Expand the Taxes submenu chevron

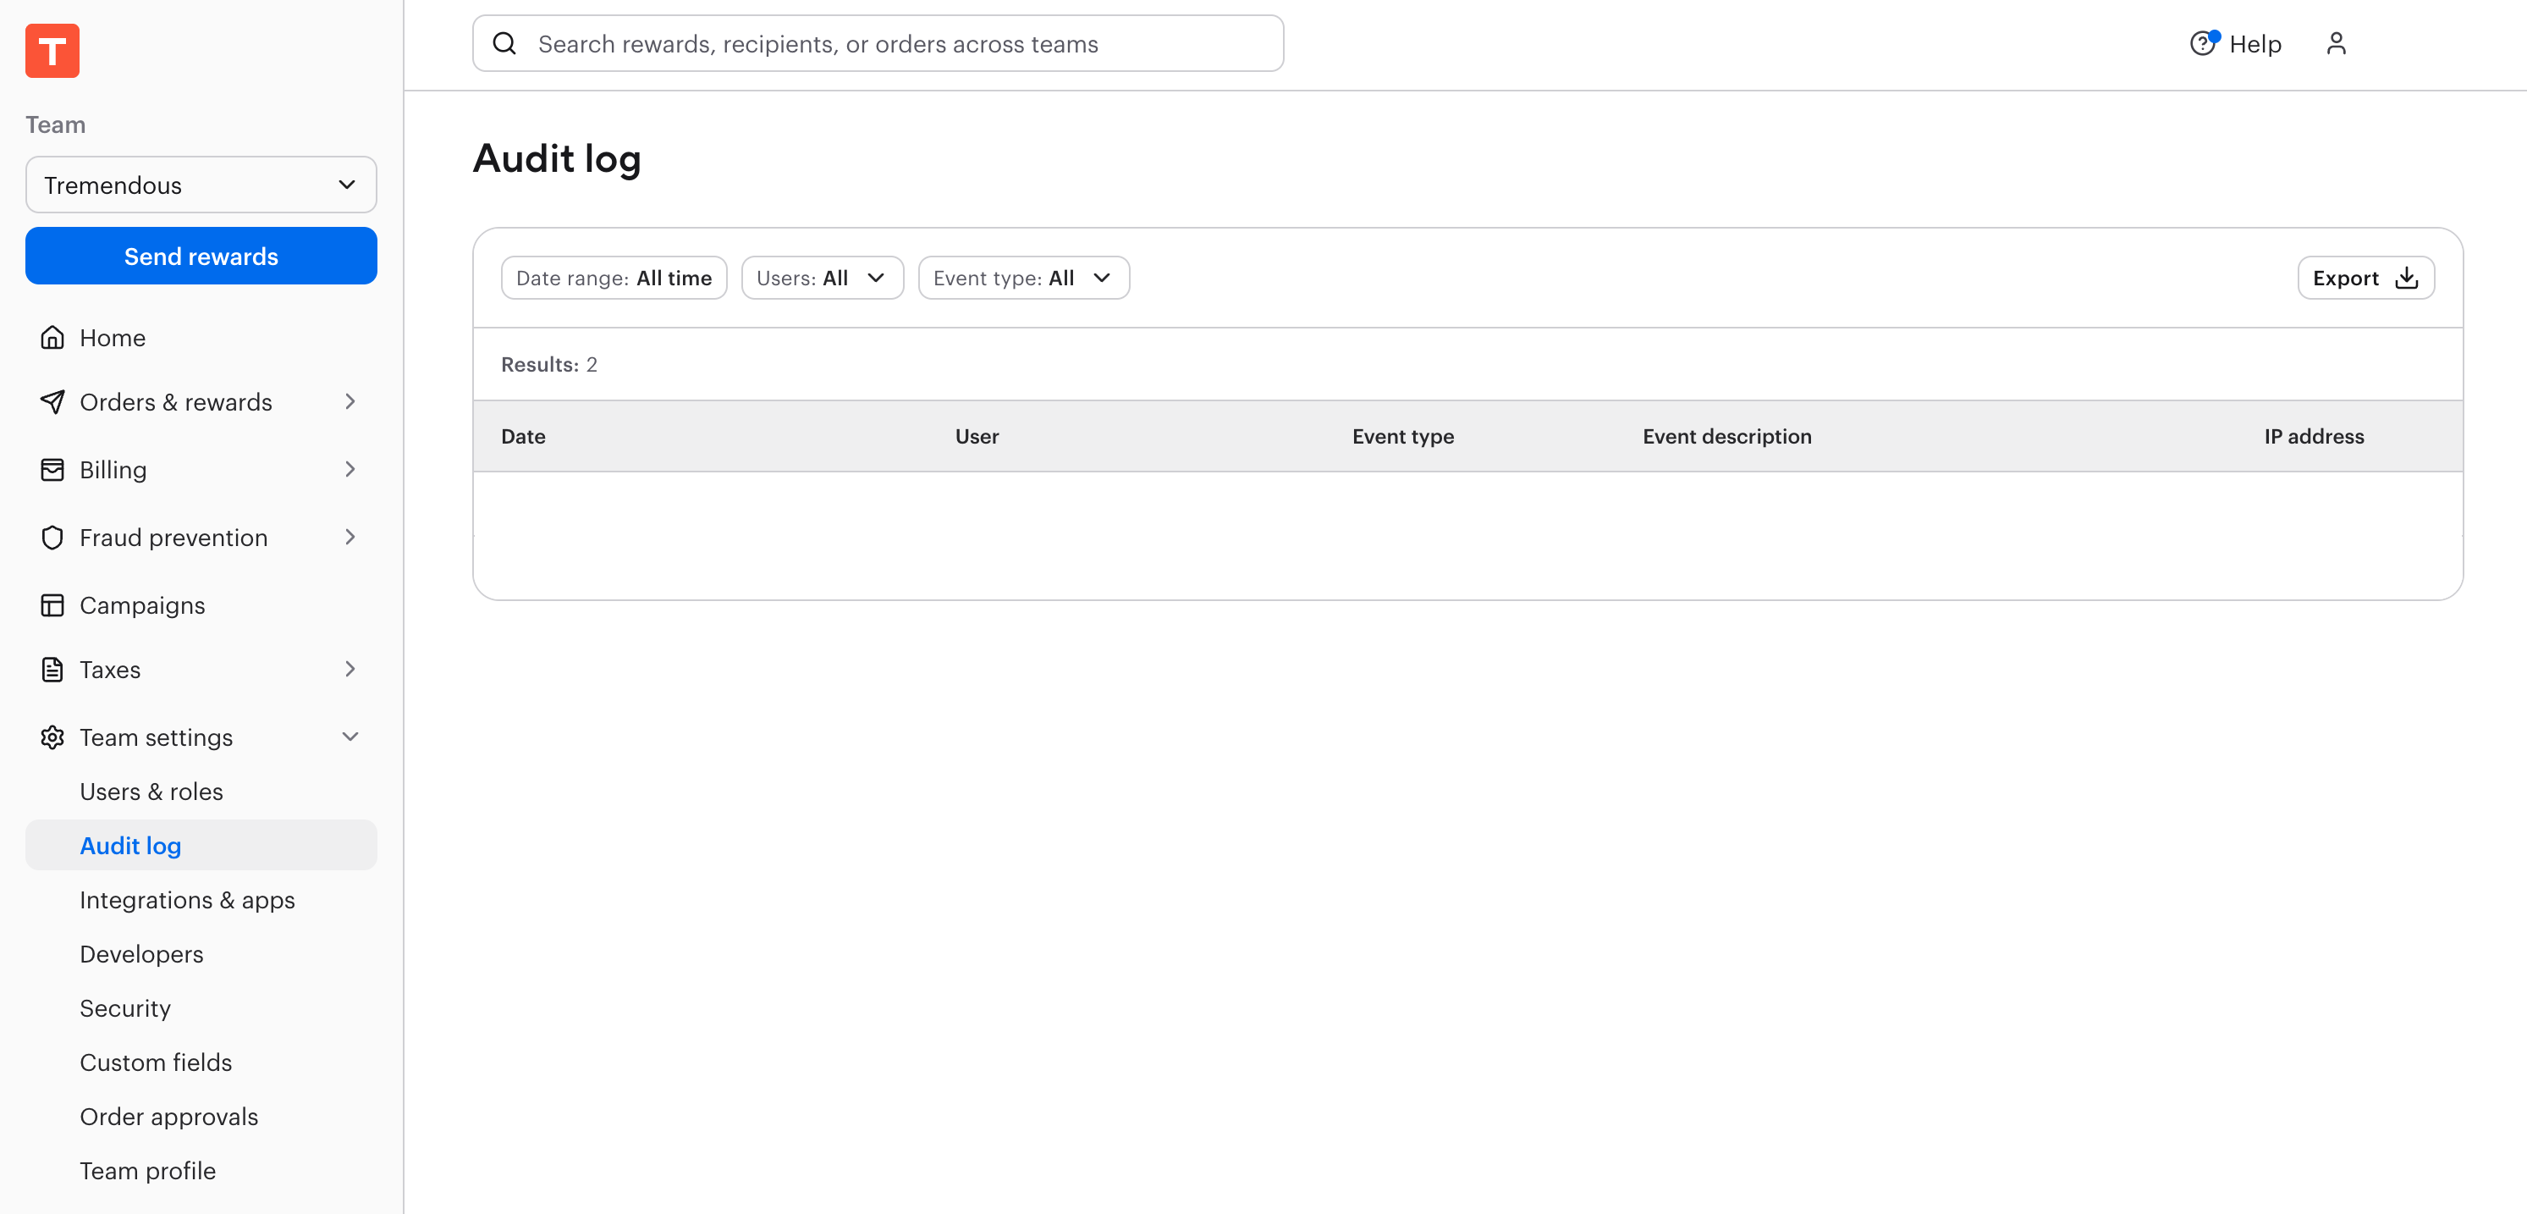coord(350,670)
